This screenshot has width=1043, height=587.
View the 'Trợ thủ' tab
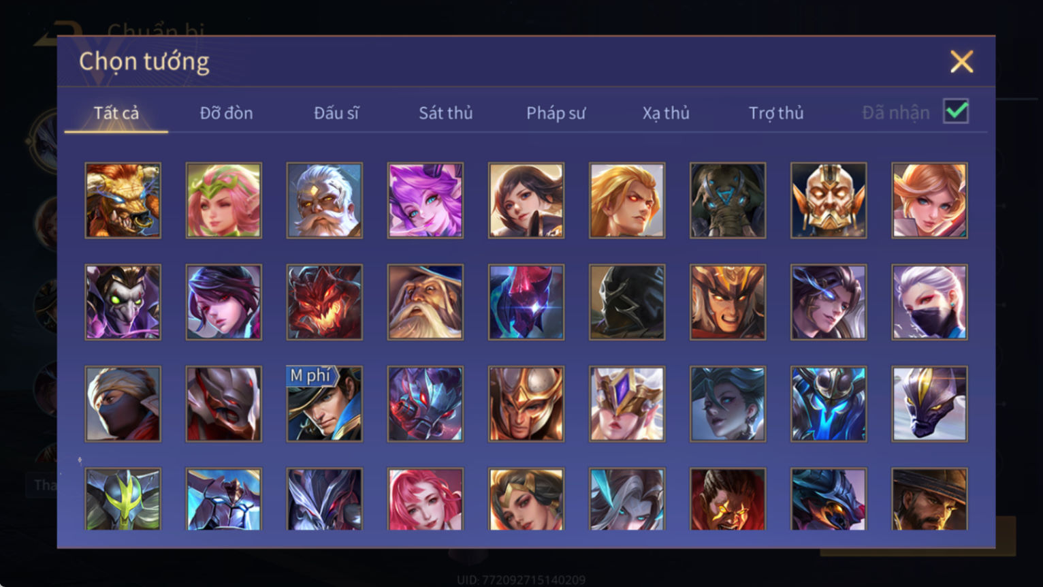[776, 113]
